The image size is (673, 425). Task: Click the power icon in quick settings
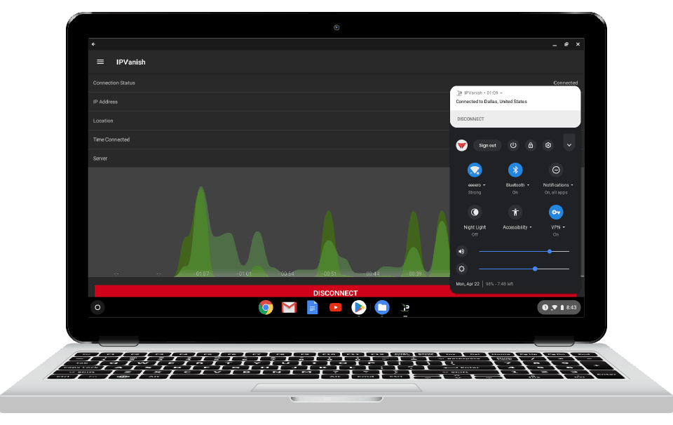[513, 145]
